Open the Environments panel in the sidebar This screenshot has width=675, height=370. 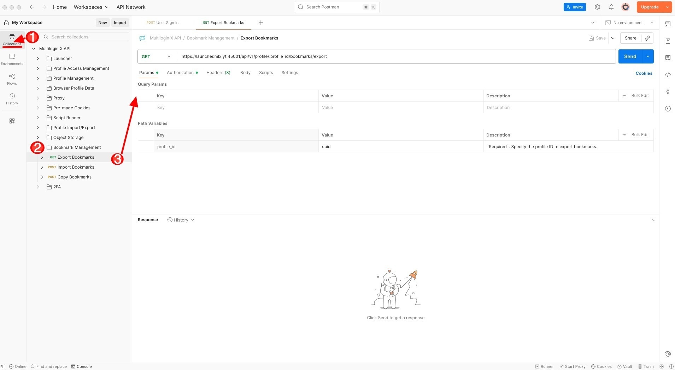(x=12, y=59)
